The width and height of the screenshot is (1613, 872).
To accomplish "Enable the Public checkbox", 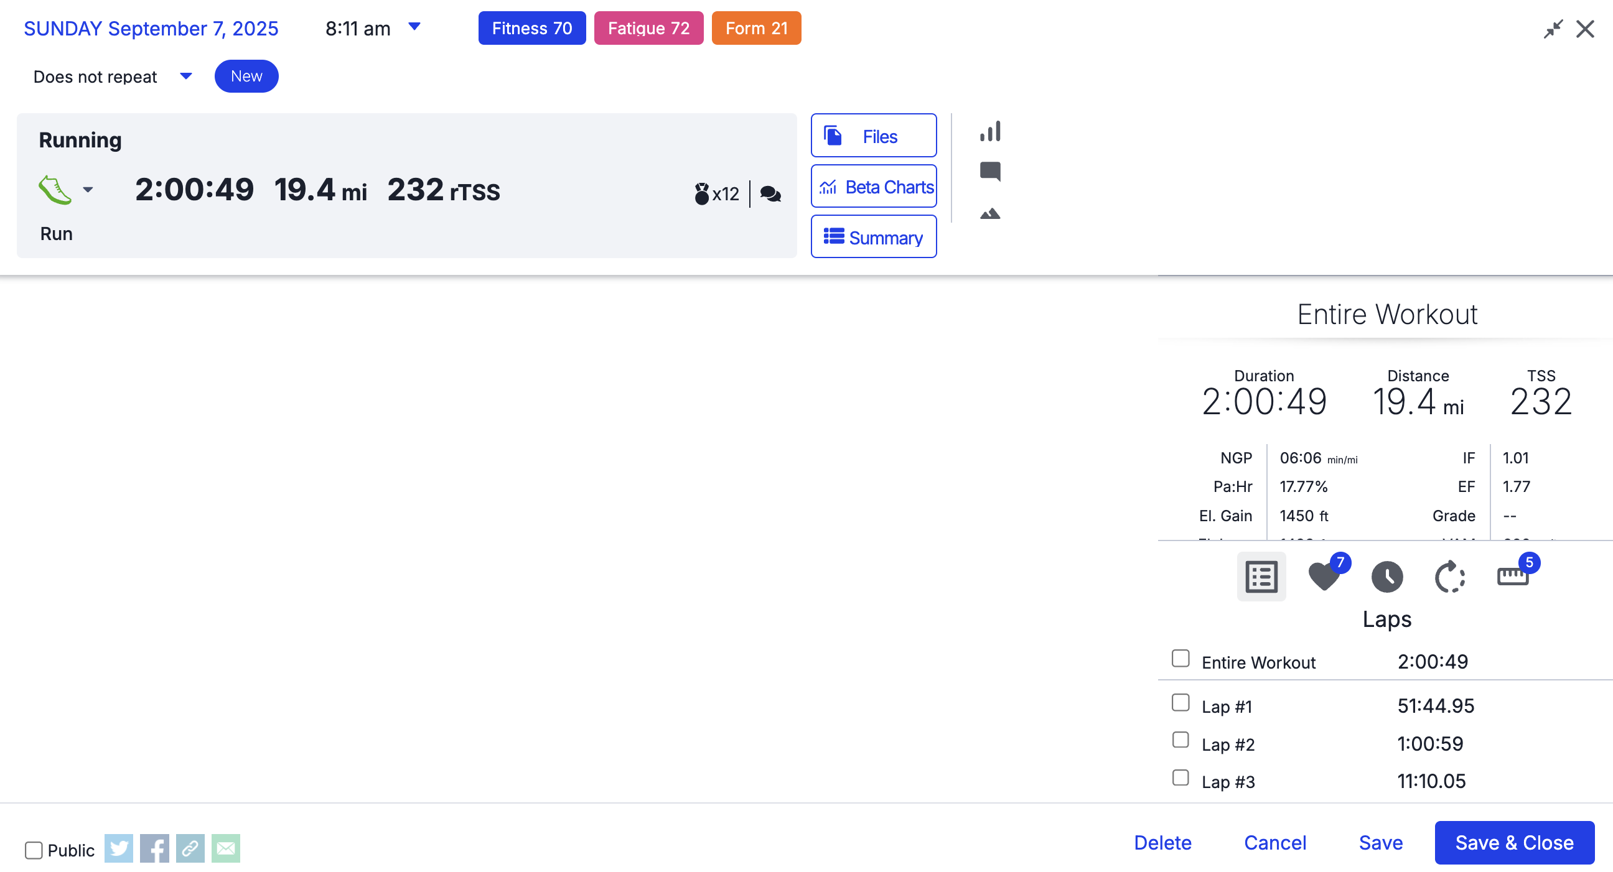I will 34,850.
